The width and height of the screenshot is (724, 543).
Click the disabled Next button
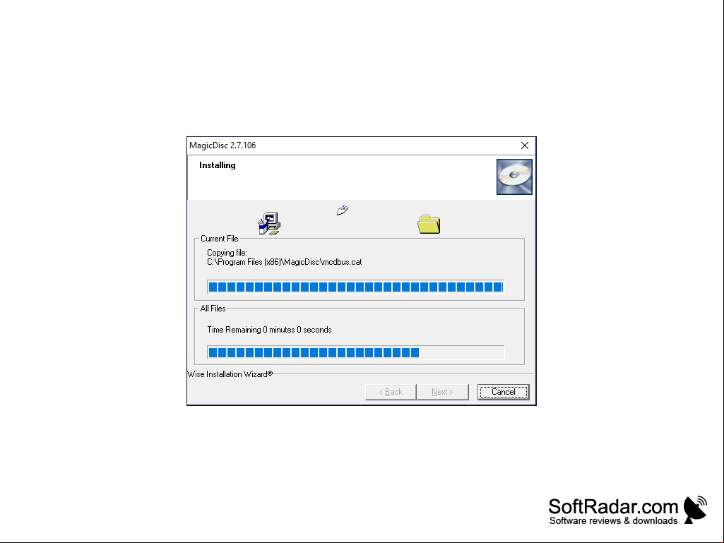click(x=442, y=392)
